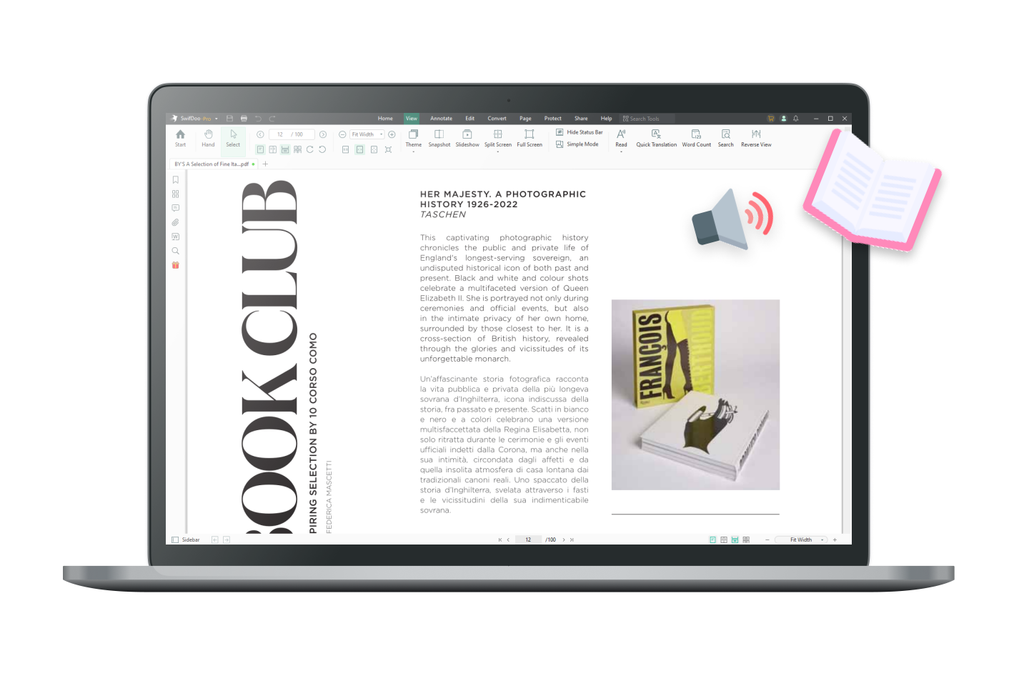The height and width of the screenshot is (686, 1029).
Task: Open Word Count tool
Action: click(x=696, y=138)
